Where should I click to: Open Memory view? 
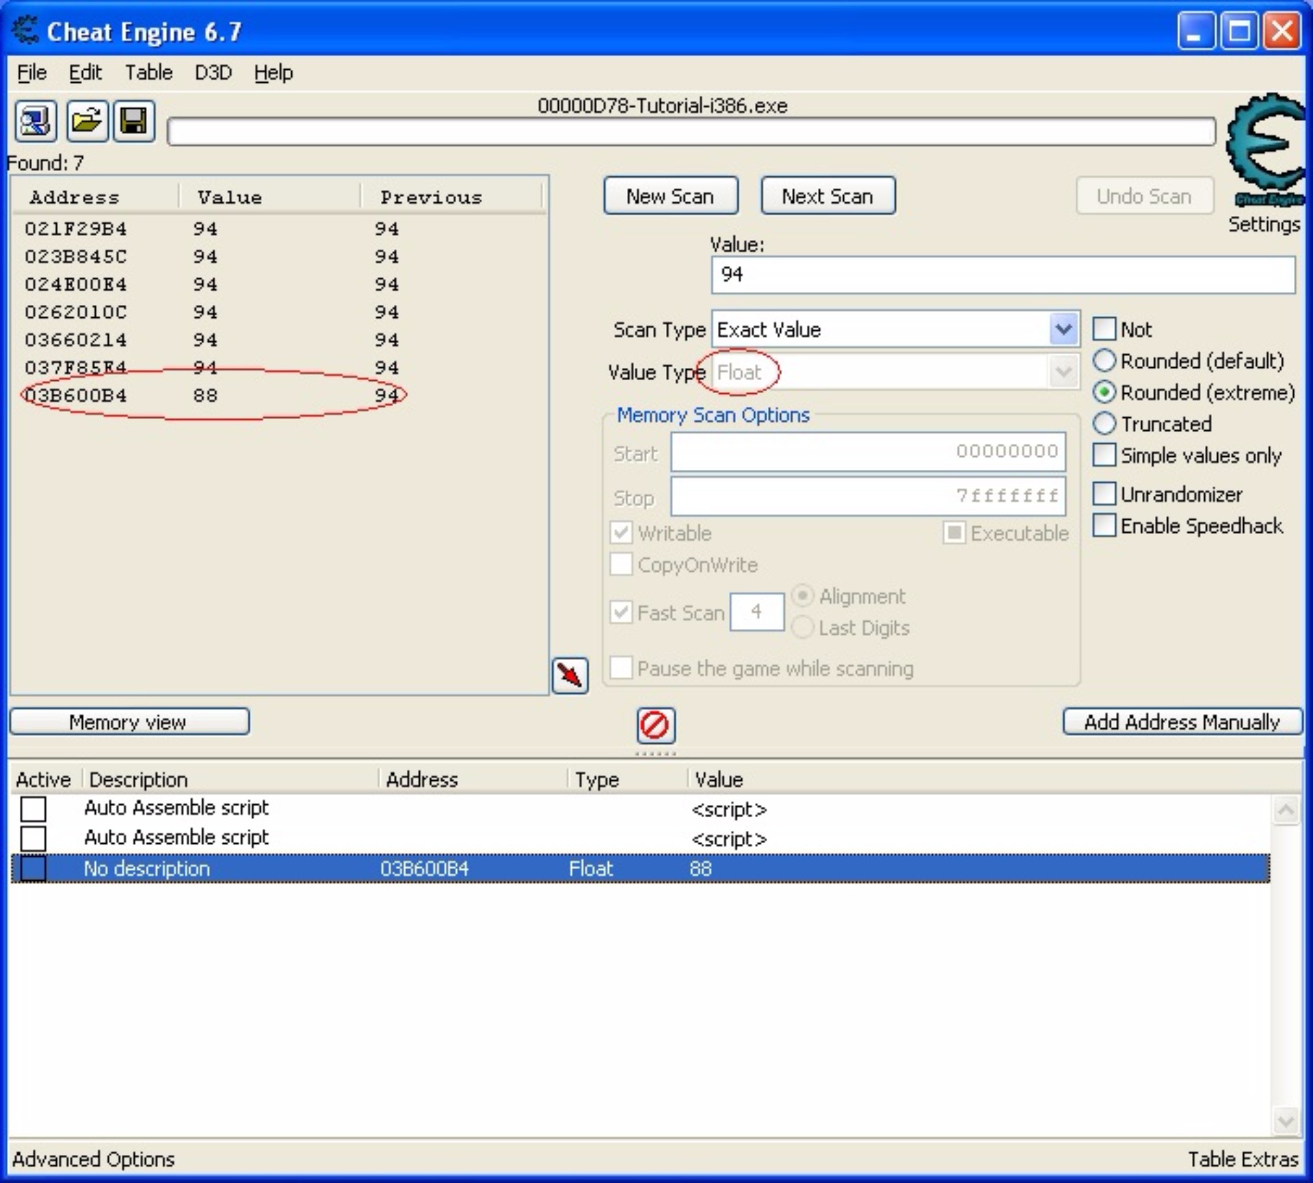(x=129, y=722)
